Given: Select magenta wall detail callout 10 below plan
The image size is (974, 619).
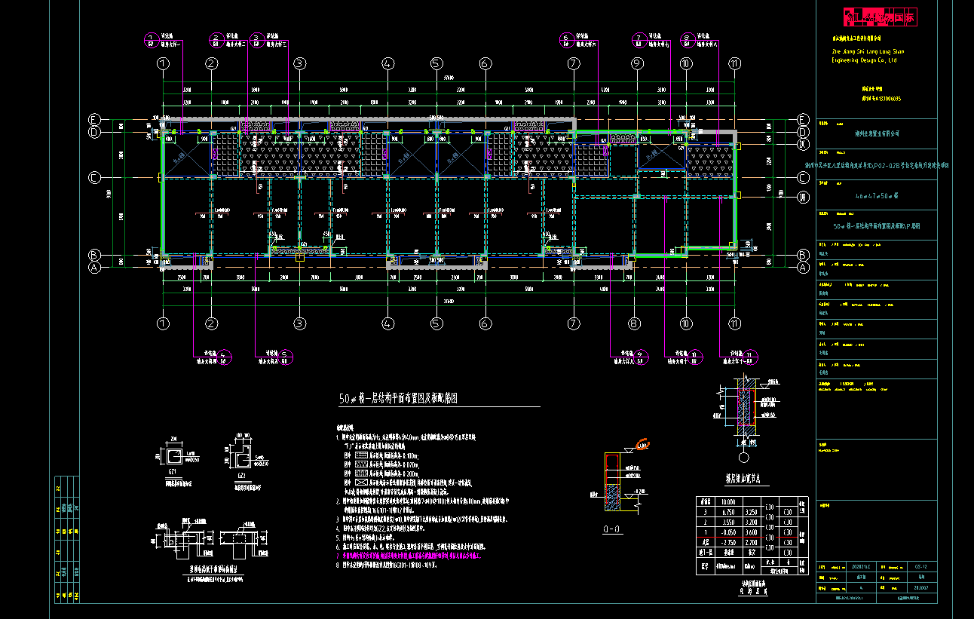Looking at the screenshot, I should (695, 356).
